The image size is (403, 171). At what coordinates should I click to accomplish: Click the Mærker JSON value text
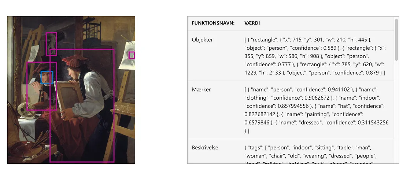(x=317, y=110)
